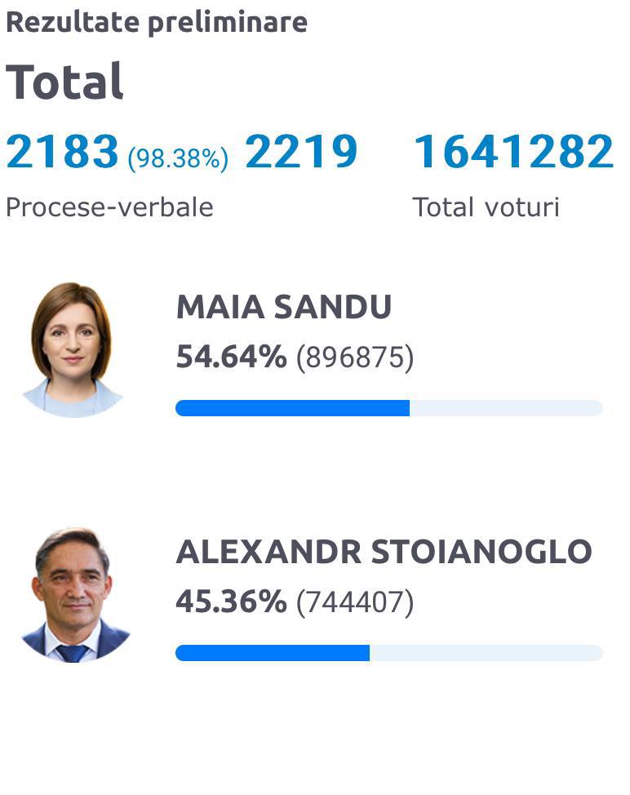630x795 pixels.
Task: Click the 2219 total protocols number
Action: (301, 152)
